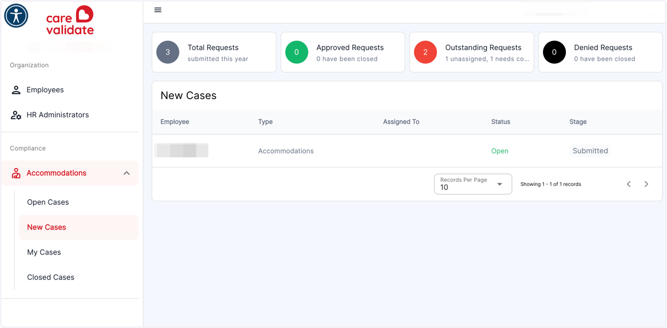Screen dimensions: 667x328
Task: Click the 'submitted this year' subtitle
Action: pos(218,59)
